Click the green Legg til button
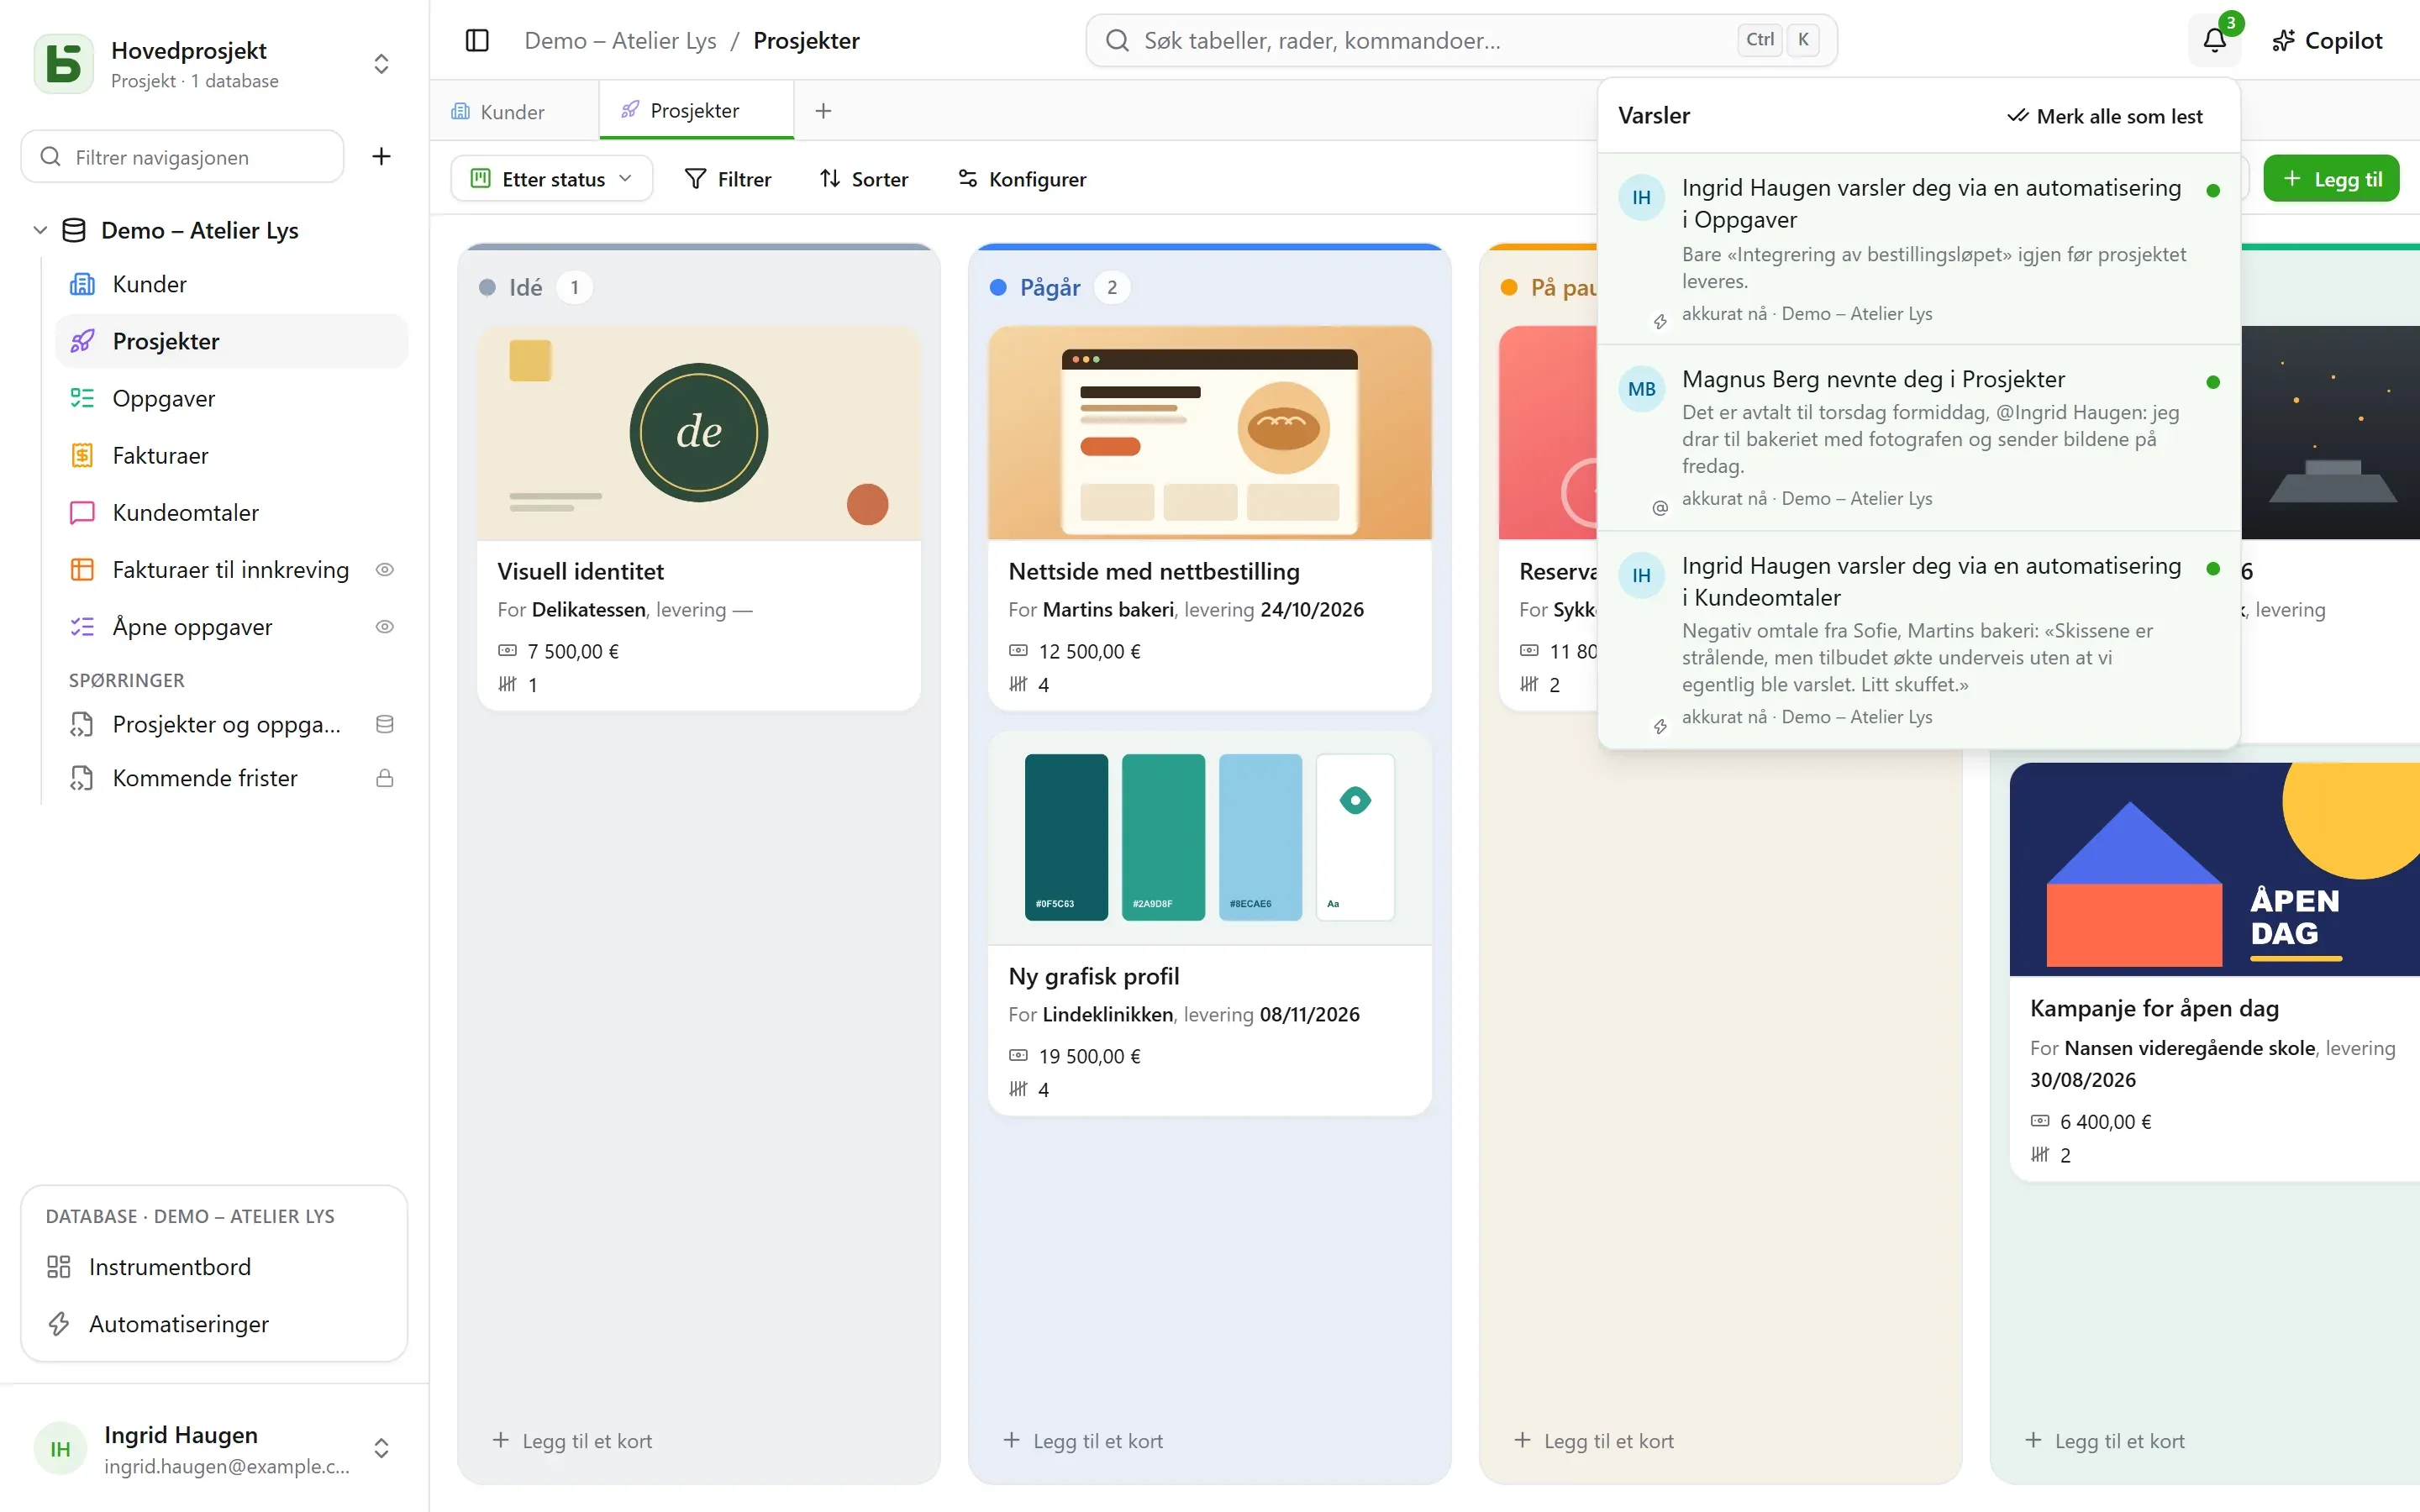 pyautogui.click(x=2331, y=179)
